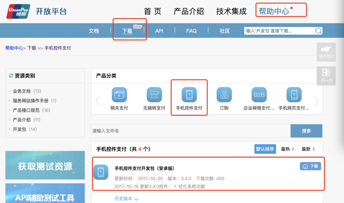Click the 下载 button for 安卓版 package
The image size is (344, 203).
(310, 166)
